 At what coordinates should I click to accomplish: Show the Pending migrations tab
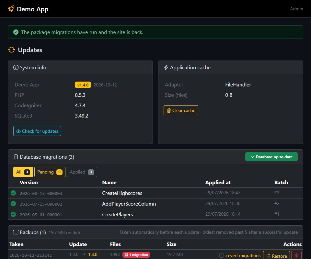click(x=50, y=172)
